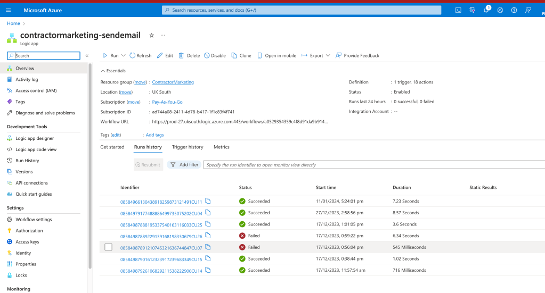Image resolution: width=545 pixels, height=293 pixels.
Task: Go to Home breadcrumb
Action: point(13,23)
